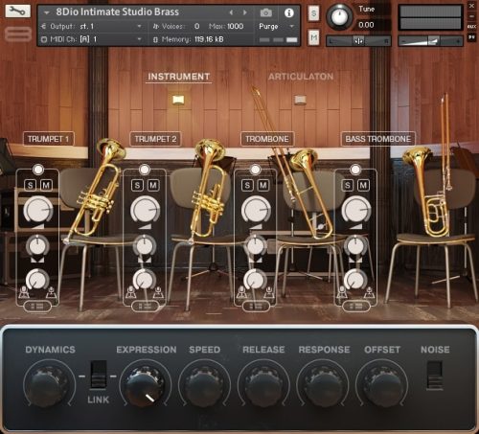Switch to the INSTRUMENT tab
Image resolution: width=479 pixels, height=434 pixels.
pyautogui.click(x=178, y=77)
